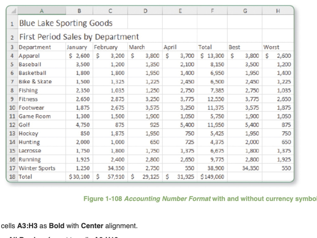
Task: Select row 3 header
Action: (x=12, y=47)
